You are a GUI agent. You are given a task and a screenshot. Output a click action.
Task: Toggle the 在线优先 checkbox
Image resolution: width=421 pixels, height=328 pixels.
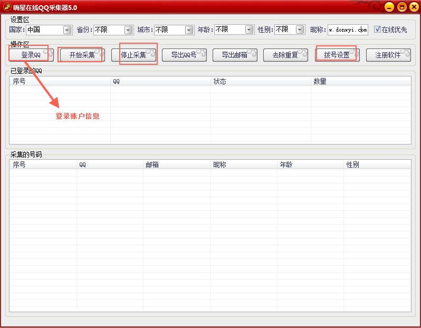tap(377, 30)
